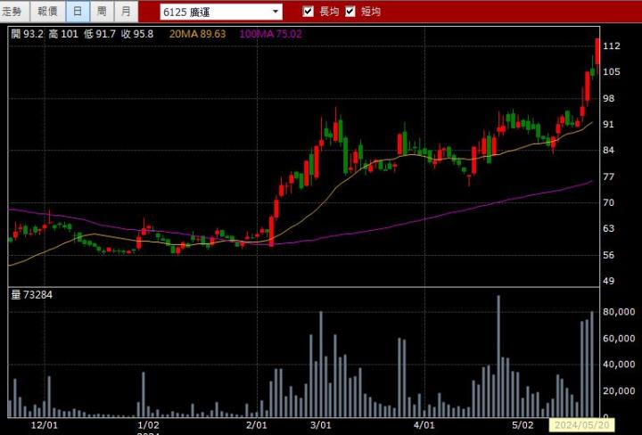Click the 3/01 date label on the time axis
The width and height of the screenshot is (642, 435).
(x=320, y=426)
